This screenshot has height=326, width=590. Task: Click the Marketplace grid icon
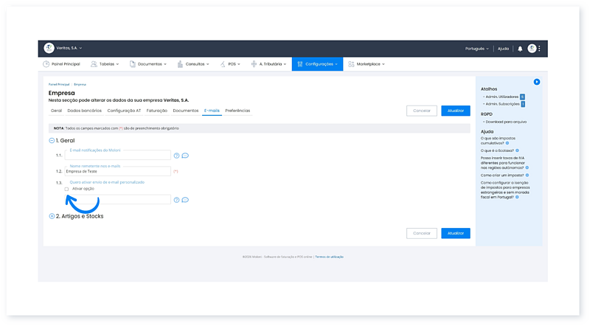[351, 64]
